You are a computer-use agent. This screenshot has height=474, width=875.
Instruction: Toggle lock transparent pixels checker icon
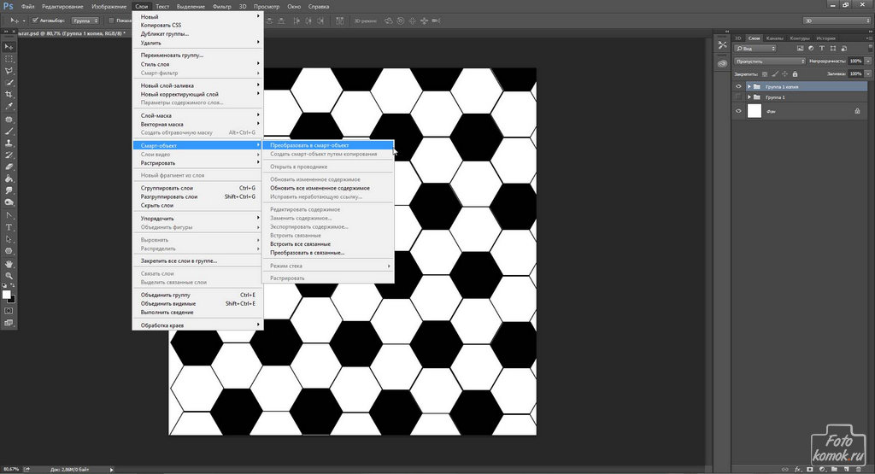(765, 73)
